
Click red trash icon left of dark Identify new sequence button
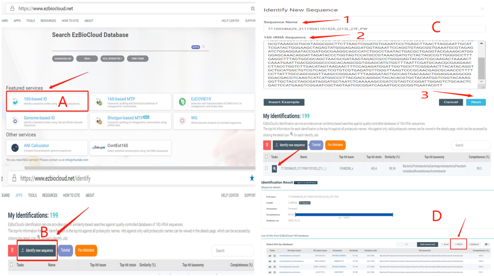[12, 250]
